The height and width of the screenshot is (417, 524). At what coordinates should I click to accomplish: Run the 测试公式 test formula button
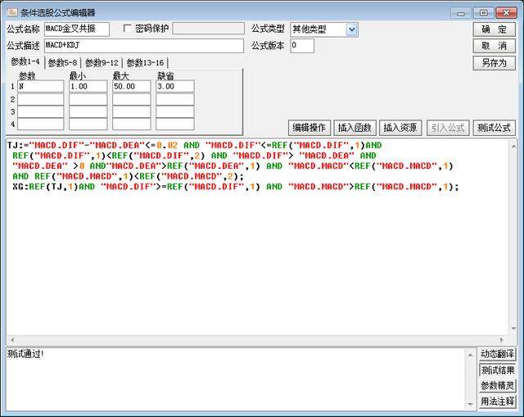point(494,128)
